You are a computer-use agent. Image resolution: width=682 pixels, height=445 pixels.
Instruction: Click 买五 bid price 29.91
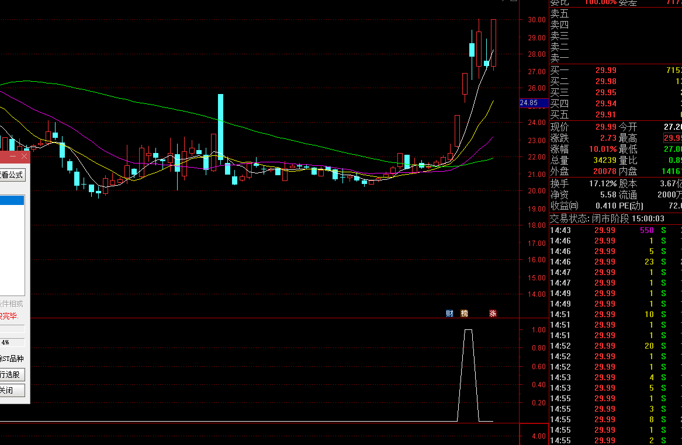pos(606,114)
